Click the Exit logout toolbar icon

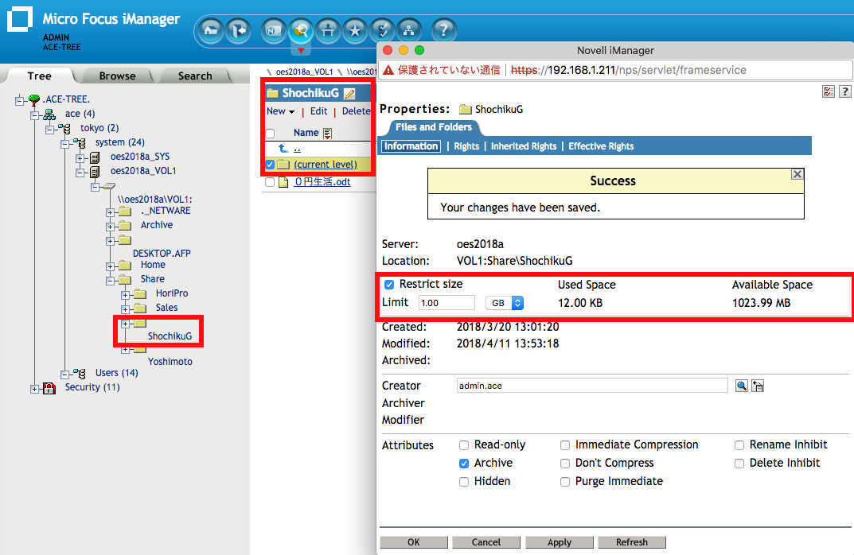238,30
